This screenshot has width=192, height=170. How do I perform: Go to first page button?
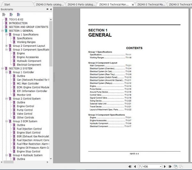click(x=130, y=166)
